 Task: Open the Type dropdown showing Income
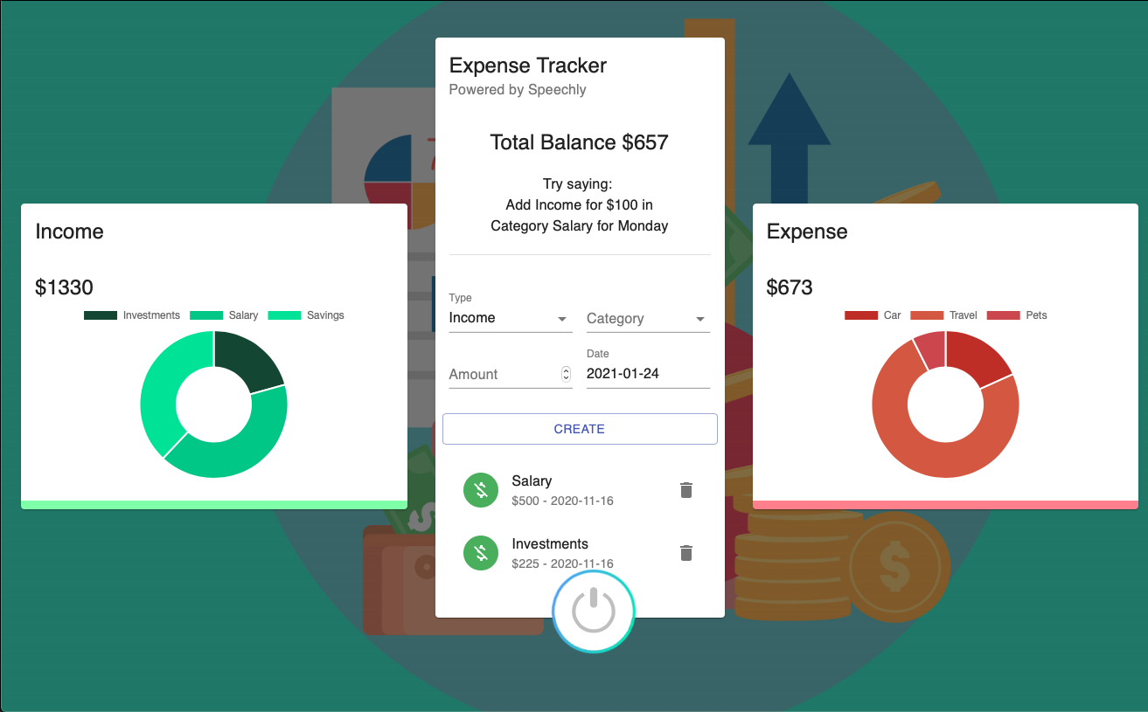click(511, 318)
